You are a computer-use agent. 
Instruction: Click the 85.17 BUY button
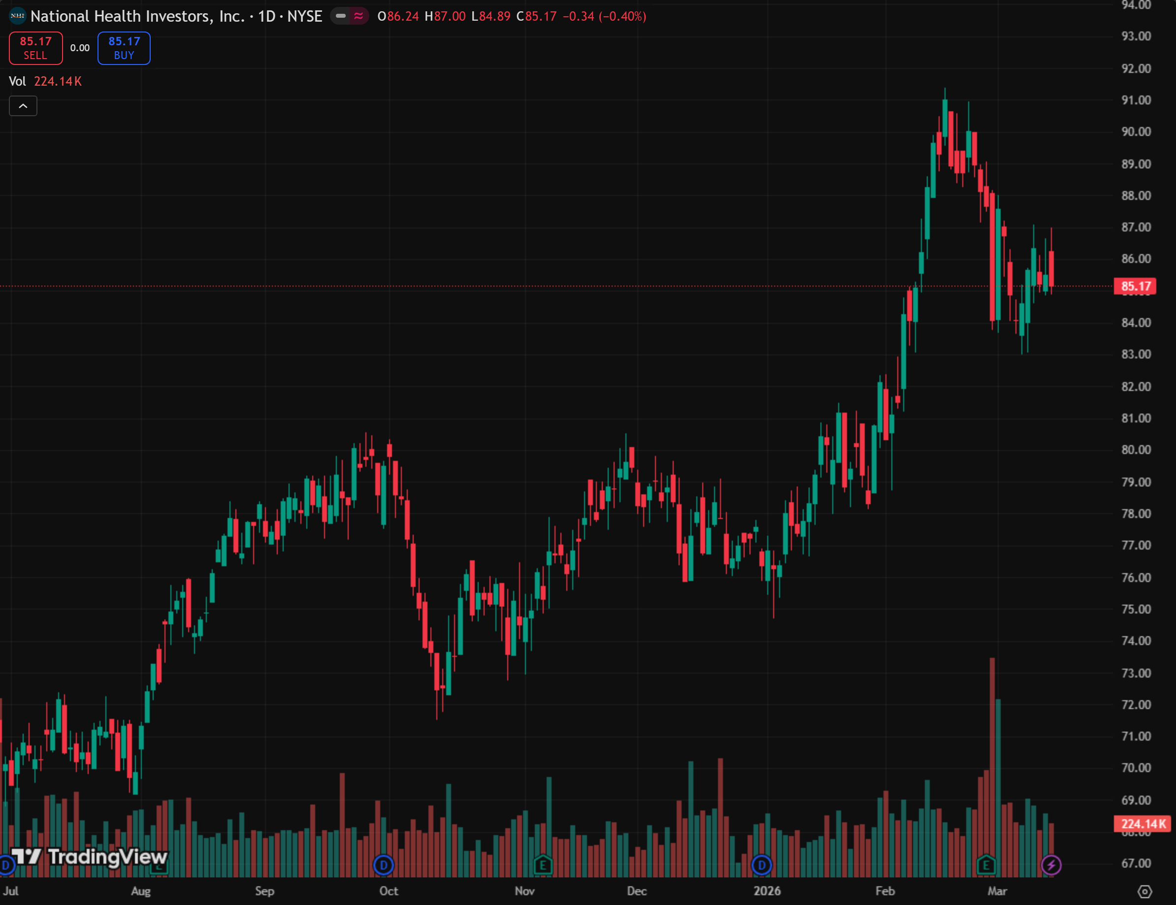point(124,48)
